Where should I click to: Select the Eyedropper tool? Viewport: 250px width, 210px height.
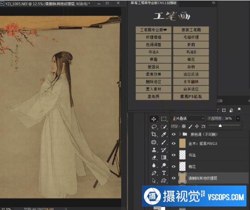coord(164,135)
